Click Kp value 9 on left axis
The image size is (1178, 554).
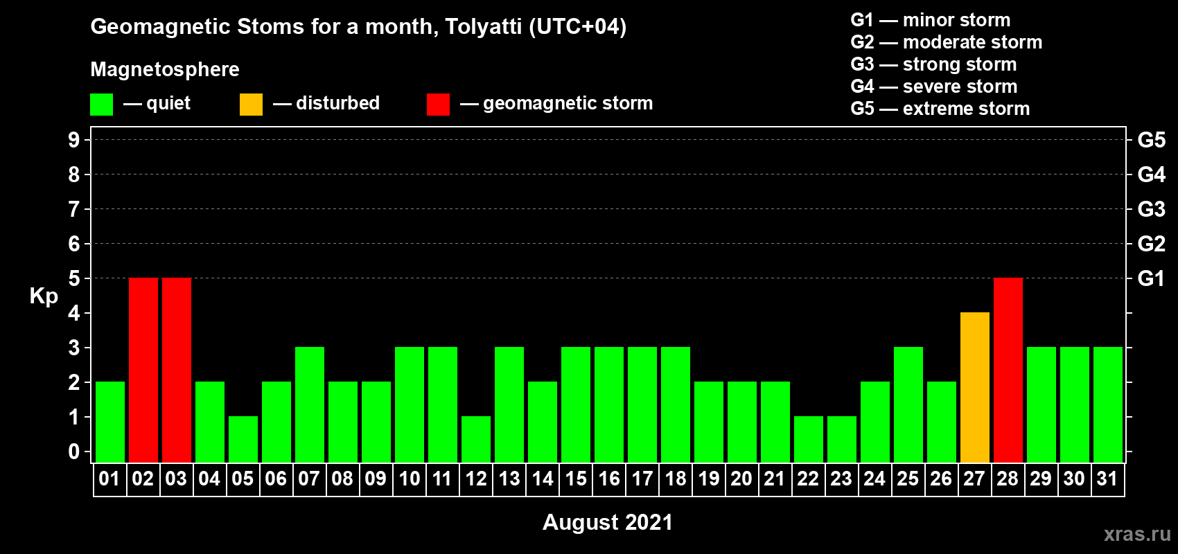click(74, 140)
